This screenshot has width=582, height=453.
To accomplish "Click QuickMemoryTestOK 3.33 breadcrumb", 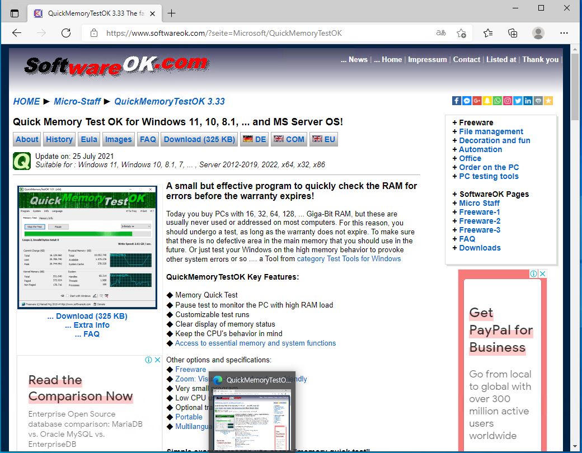I will tap(169, 101).
